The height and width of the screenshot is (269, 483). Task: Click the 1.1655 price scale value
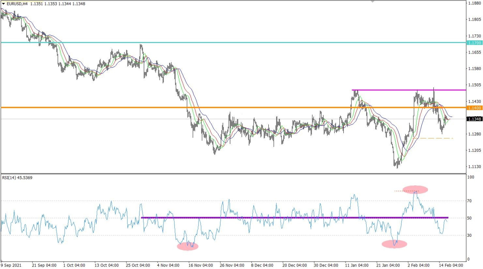[x=474, y=52]
